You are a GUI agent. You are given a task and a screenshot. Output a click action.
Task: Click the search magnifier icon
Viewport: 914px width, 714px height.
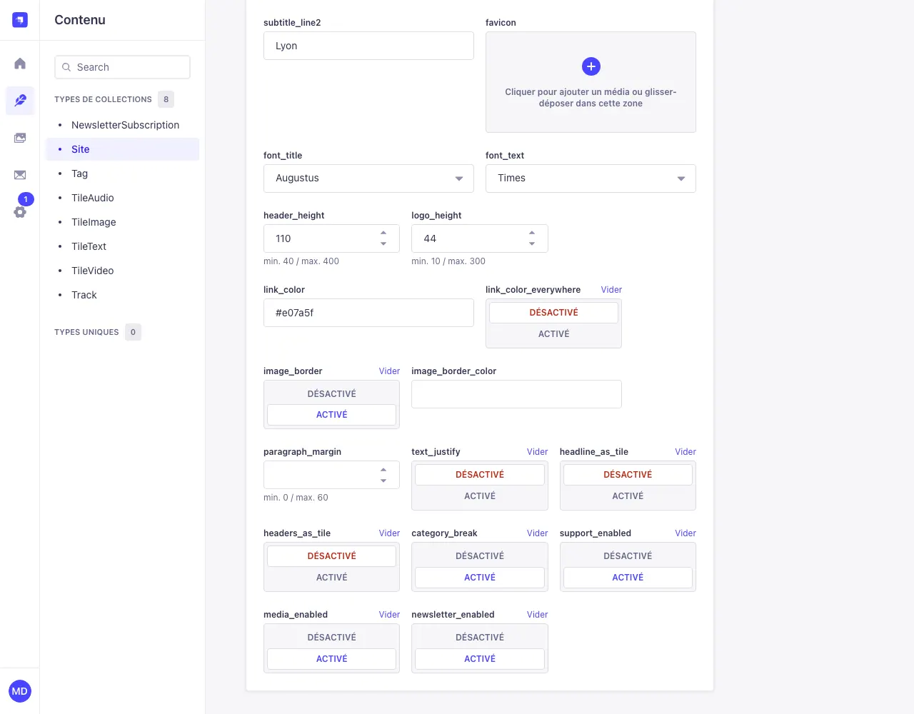coord(66,67)
